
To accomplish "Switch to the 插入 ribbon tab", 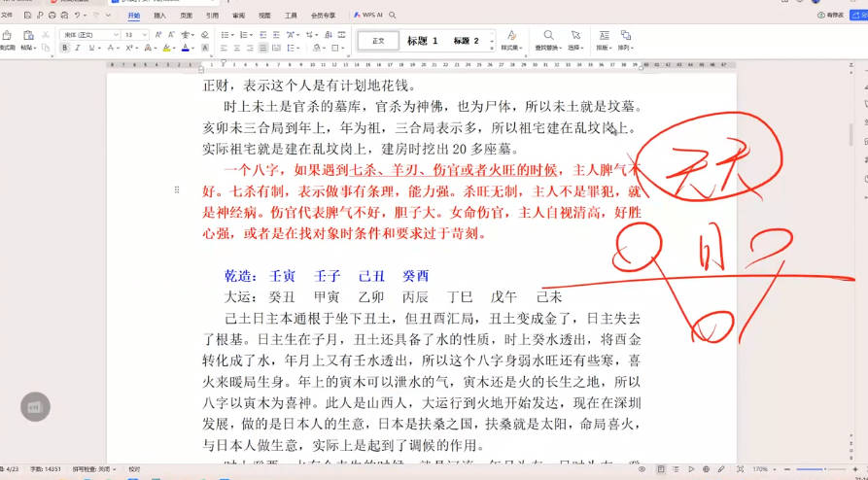I will 159,16.
